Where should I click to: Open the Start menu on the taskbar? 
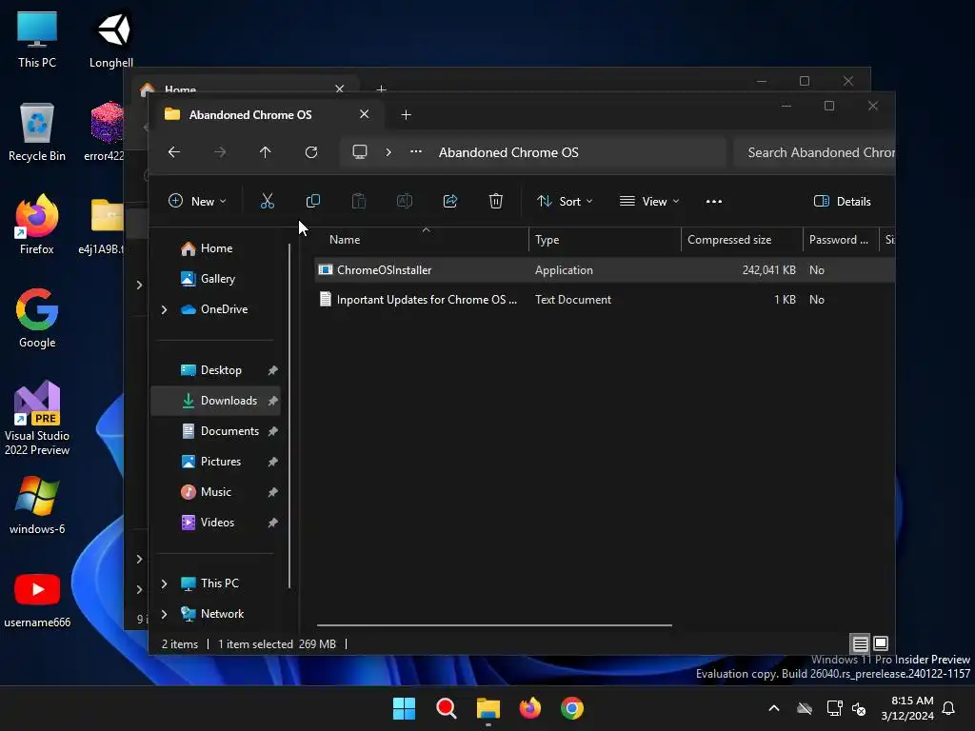[x=404, y=708]
